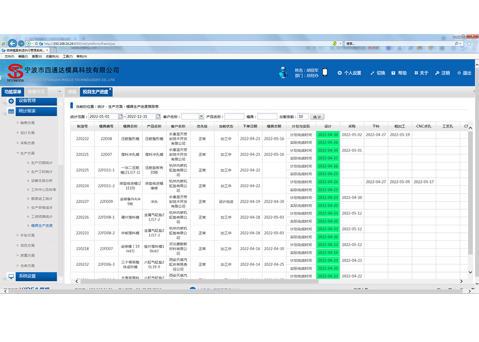Switch to the 桌面 tab
479x342 pixels.
coord(72,91)
